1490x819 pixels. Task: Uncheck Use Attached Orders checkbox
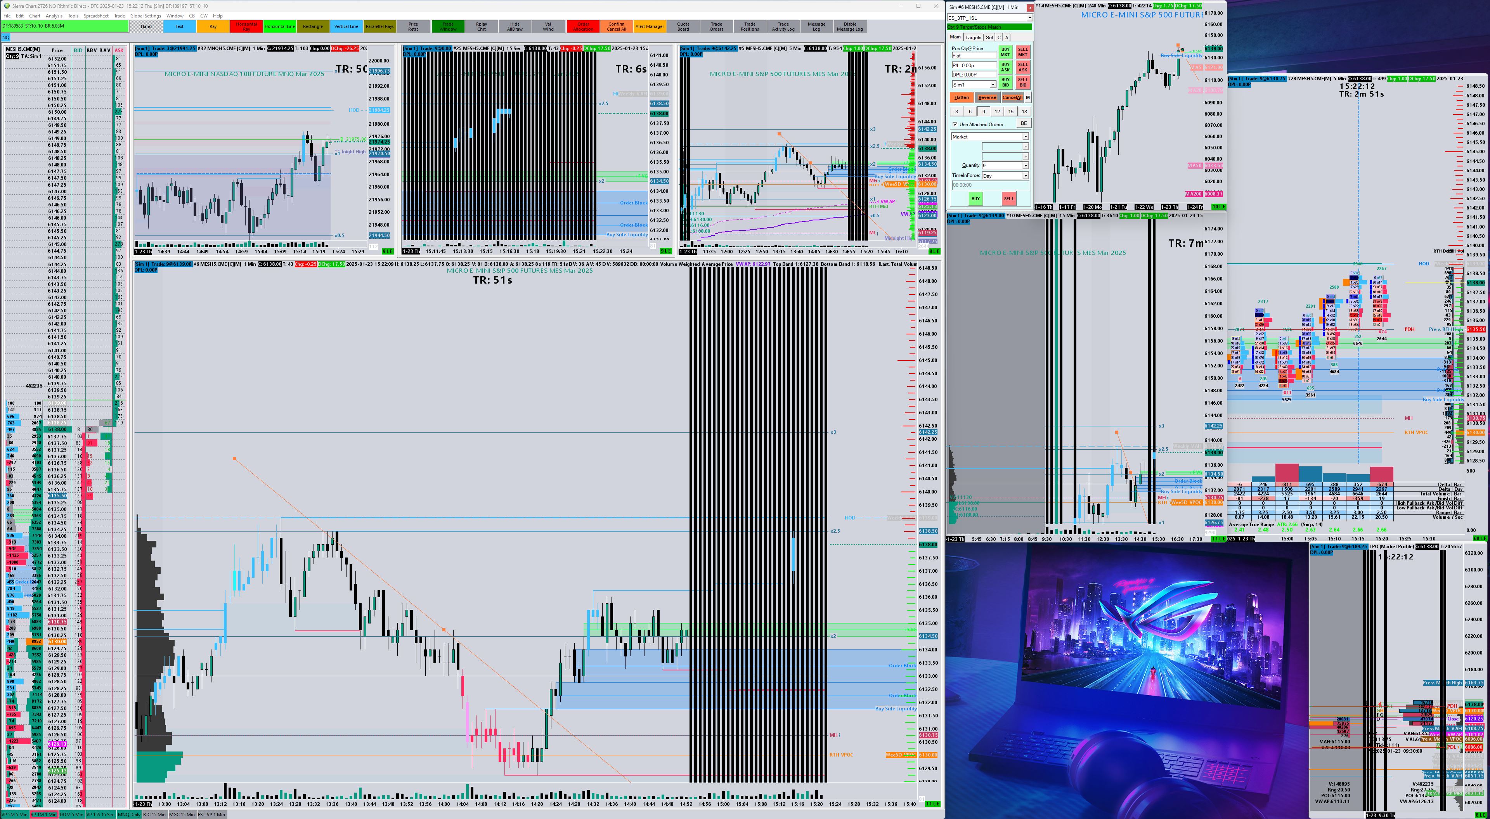point(955,125)
